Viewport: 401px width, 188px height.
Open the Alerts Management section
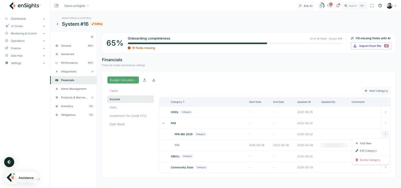[73, 89]
